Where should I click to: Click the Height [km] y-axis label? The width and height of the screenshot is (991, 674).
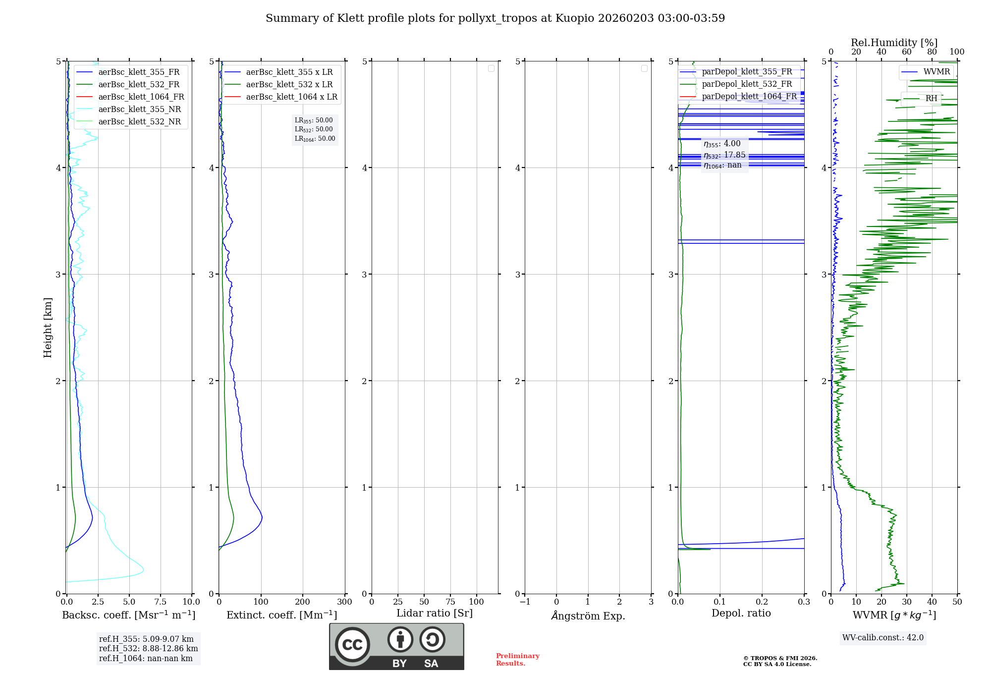[48, 328]
